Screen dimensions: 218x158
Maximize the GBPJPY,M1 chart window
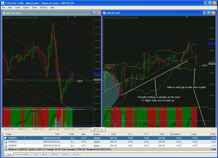(x=209, y=13)
